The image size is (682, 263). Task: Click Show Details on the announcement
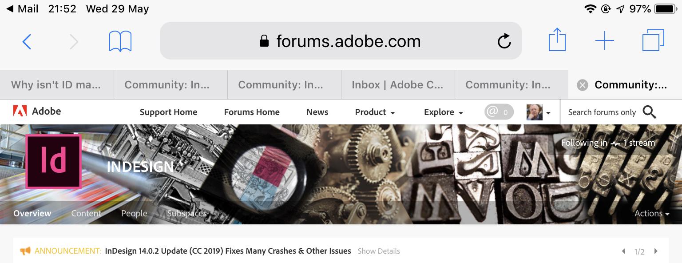click(x=379, y=251)
